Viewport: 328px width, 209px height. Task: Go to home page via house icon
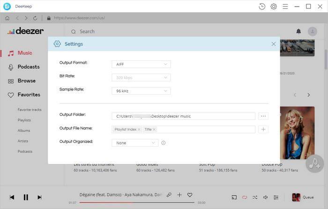pos(7,18)
